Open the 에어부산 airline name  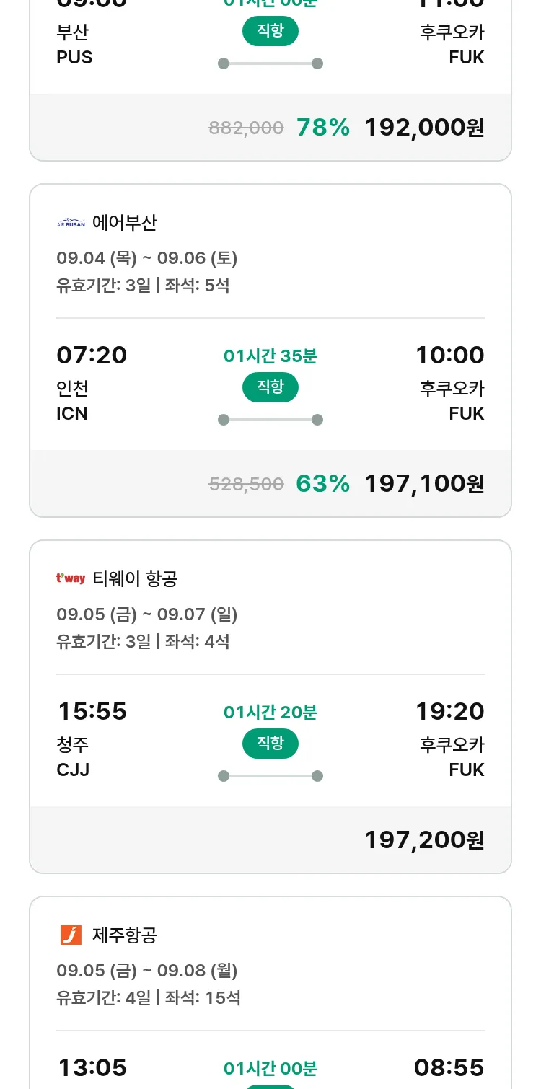tap(124, 223)
